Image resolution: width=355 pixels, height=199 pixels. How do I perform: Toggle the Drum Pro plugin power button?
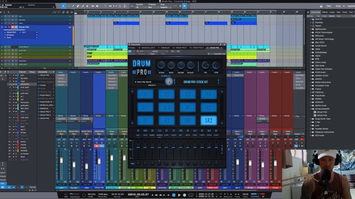click(130, 51)
